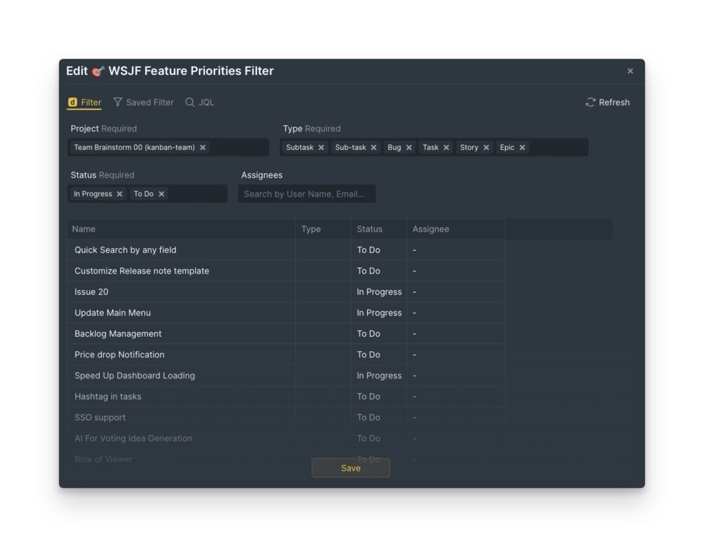Image resolution: width=704 pixels, height=547 pixels.
Task: Dismiss the "Sub-task" type chip
Action: (373, 147)
